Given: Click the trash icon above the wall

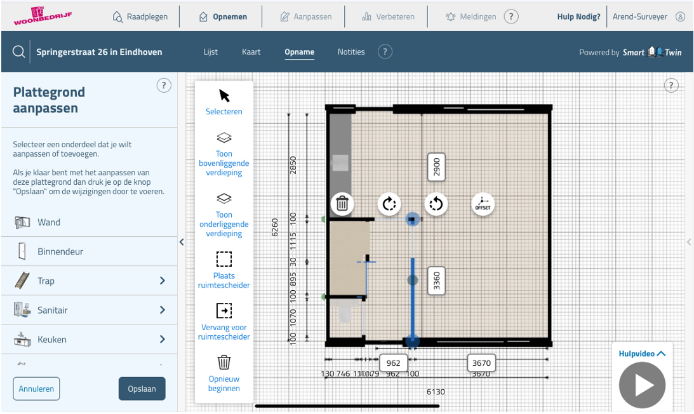Looking at the screenshot, I should tap(342, 204).
